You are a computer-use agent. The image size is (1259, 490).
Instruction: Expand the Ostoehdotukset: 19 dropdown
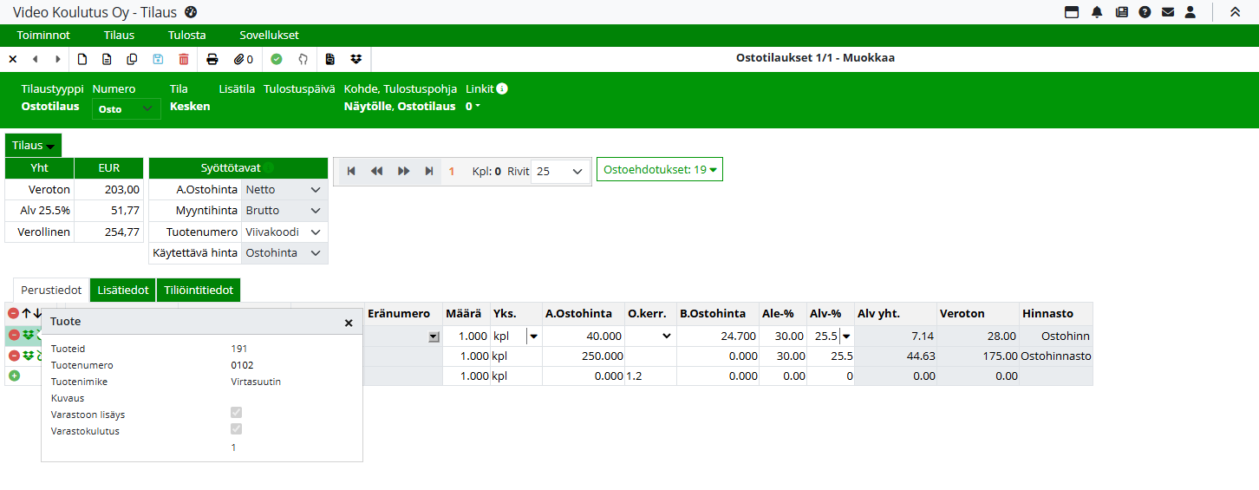pos(659,170)
